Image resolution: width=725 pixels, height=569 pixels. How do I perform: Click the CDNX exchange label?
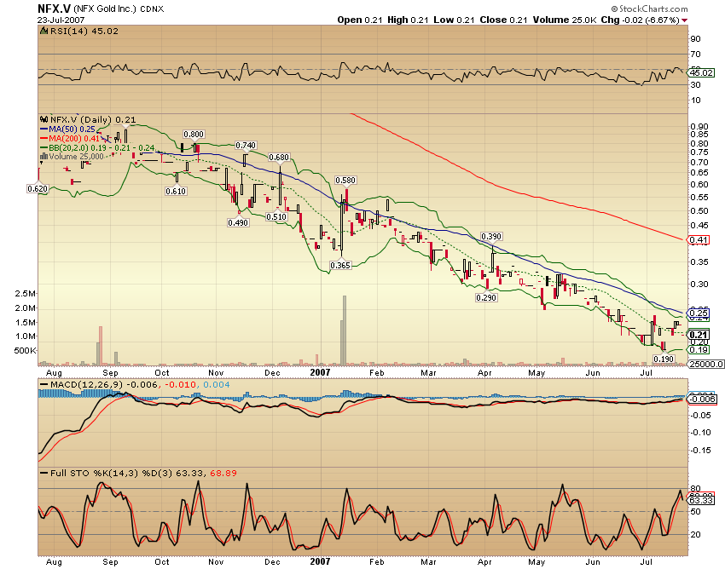tap(150, 8)
